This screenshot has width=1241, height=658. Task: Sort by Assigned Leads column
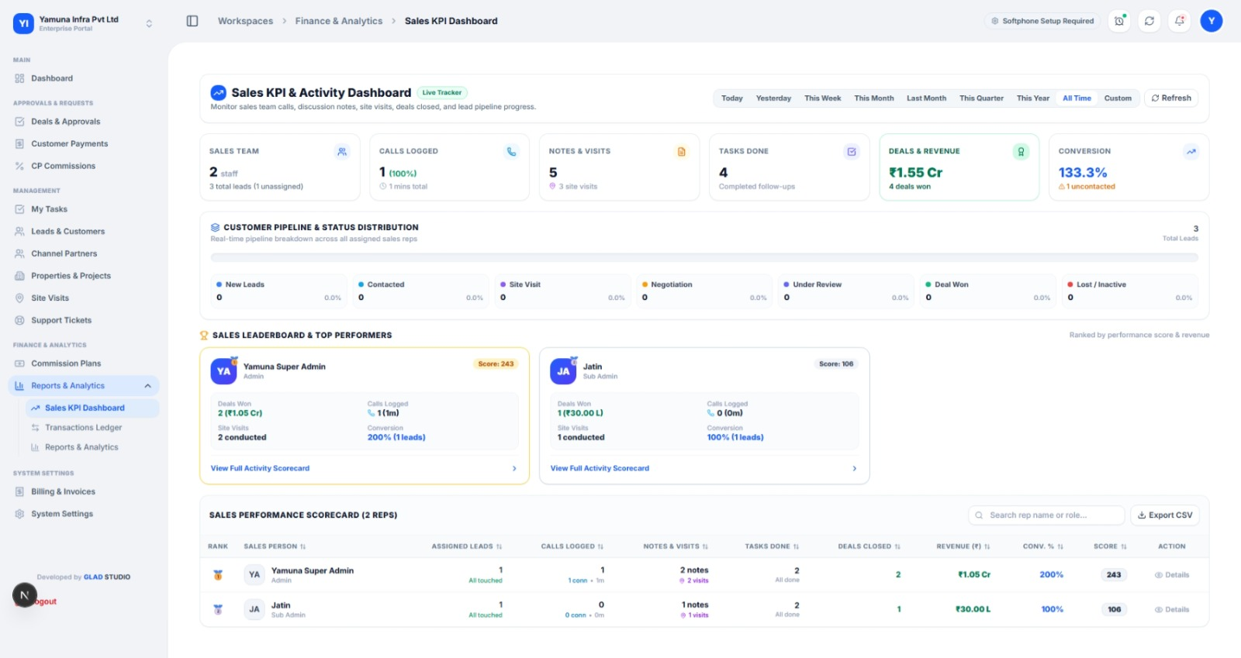pyautogui.click(x=467, y=546)
